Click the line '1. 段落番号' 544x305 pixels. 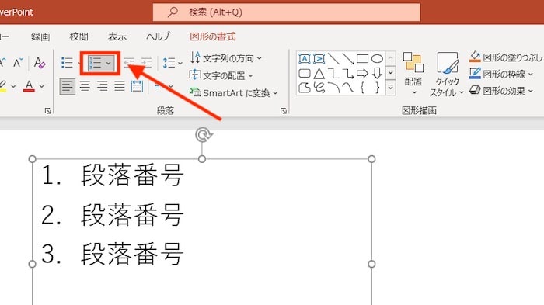click(x=112, y=175)
